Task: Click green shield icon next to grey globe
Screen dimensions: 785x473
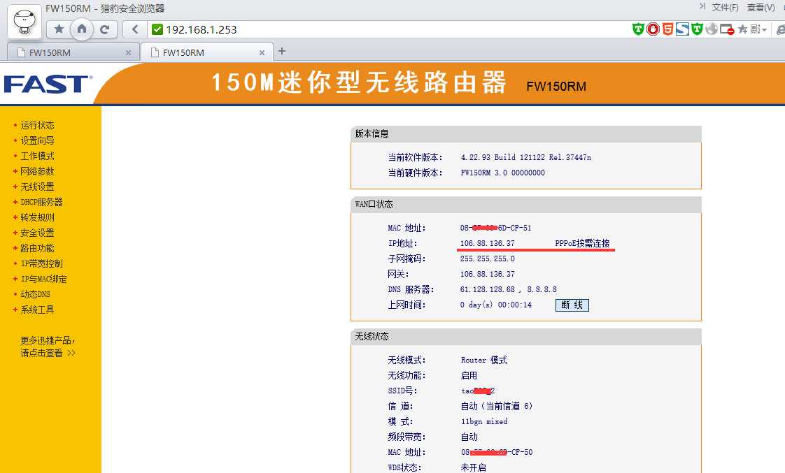Action: [x=697, y=29]
